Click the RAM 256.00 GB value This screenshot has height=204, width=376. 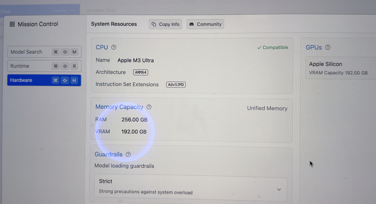134,119
